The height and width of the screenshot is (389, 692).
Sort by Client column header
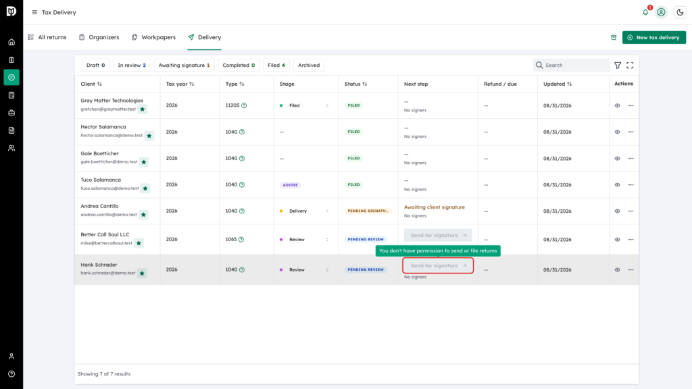coord(91,84)
